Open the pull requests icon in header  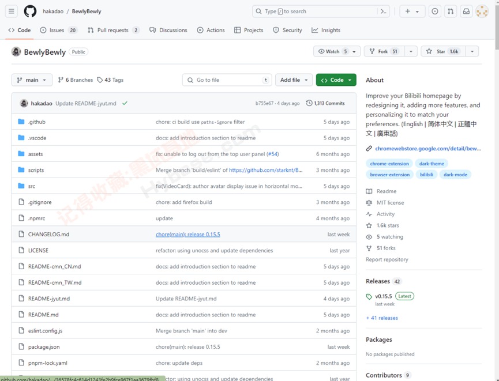click(451, 12)
